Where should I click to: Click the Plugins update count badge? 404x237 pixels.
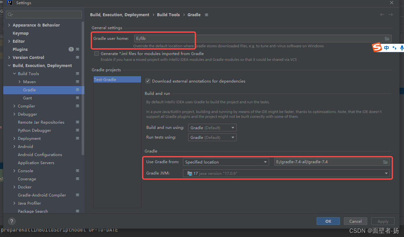[x=71, y=49]
